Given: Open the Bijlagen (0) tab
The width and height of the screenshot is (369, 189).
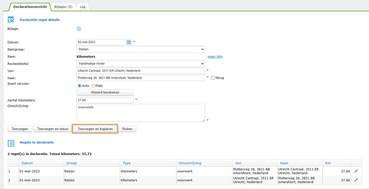Looking at the screenshot, I should [x=63, y=7].
